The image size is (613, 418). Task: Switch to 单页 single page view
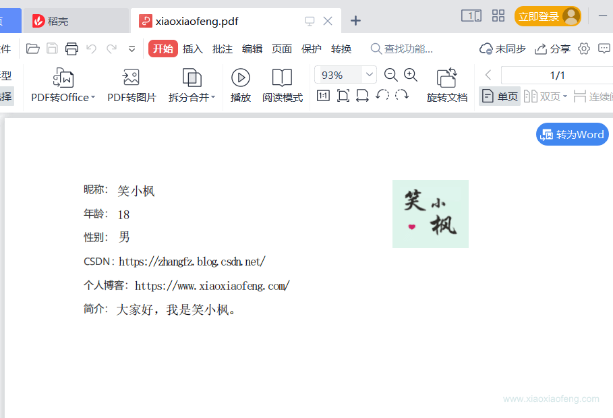(x=500, y=96)
